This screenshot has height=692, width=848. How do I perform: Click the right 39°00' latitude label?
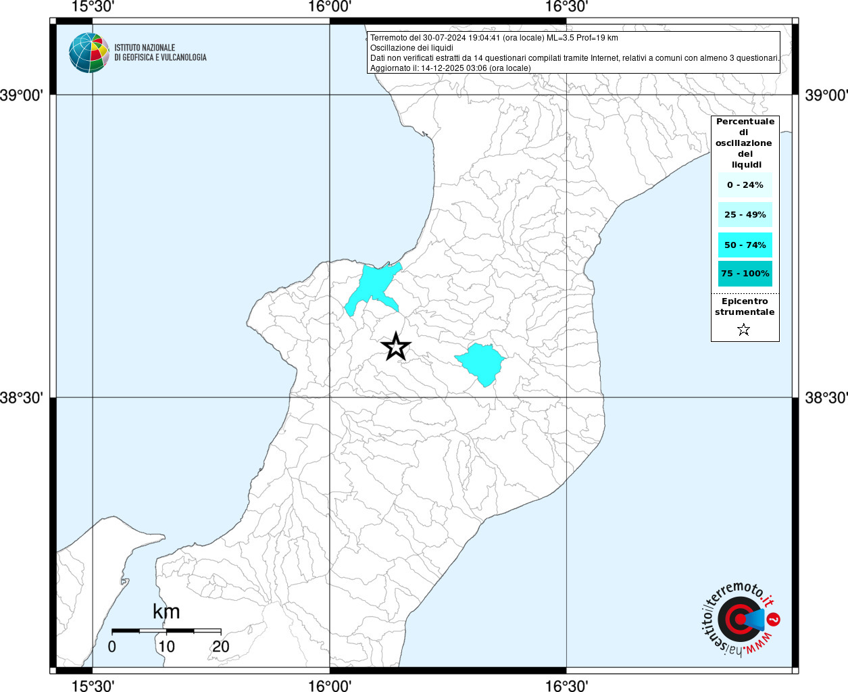(826, 95)
